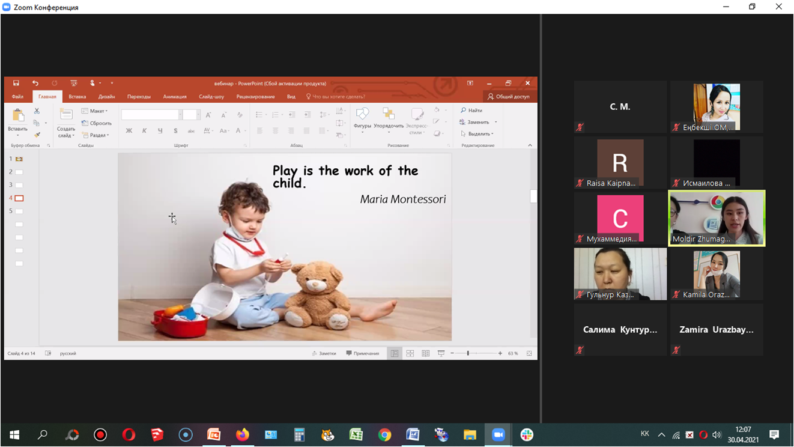Click the Undo arrow in quick access toolbar
The image size is (794, 447).
point(35,84)
